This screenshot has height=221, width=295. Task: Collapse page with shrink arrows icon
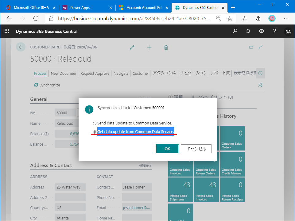260,47
